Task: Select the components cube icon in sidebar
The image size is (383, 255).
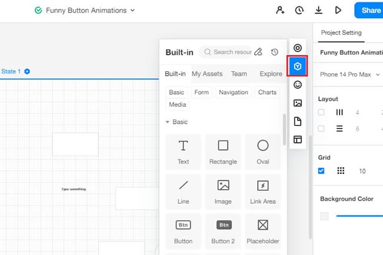Action: [x=298, y=66]
